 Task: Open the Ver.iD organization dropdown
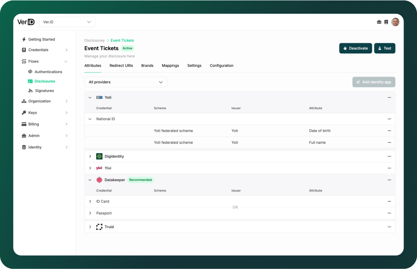(67, 22)
